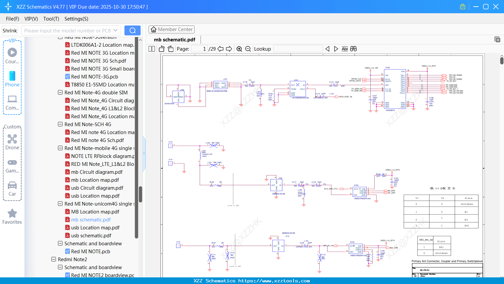The height and width of the screenshot is (284, 504).
Task: Open the Member Center page
Action: 171,29
